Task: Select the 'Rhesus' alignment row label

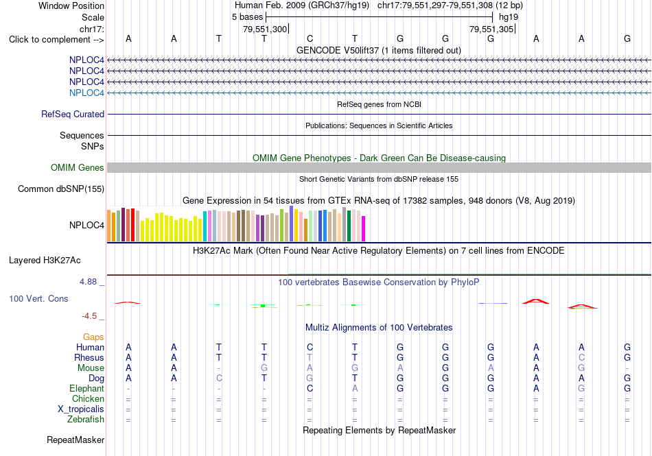Action: click(x=89, y=357)
